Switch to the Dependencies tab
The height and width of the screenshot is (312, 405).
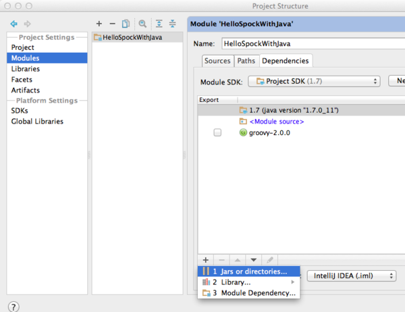tap(286, 61)
